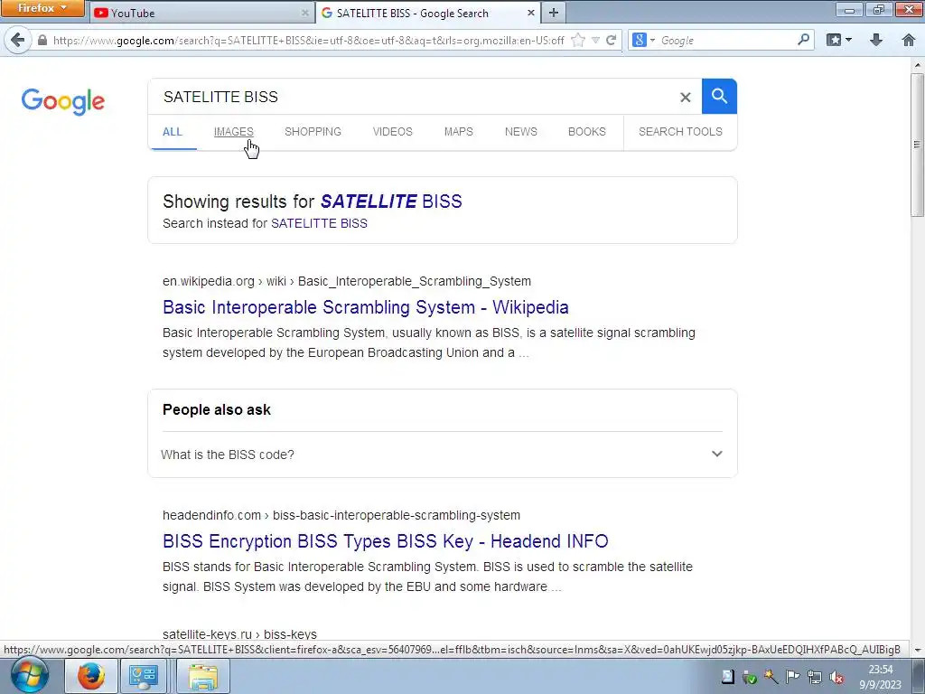Close the YouTube tab
Viewport: 925px width, 694px height.
304,13
